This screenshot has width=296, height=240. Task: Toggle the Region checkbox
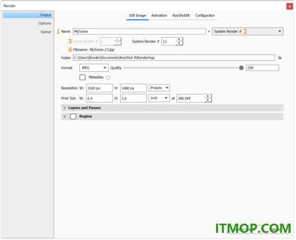(73, 116)
